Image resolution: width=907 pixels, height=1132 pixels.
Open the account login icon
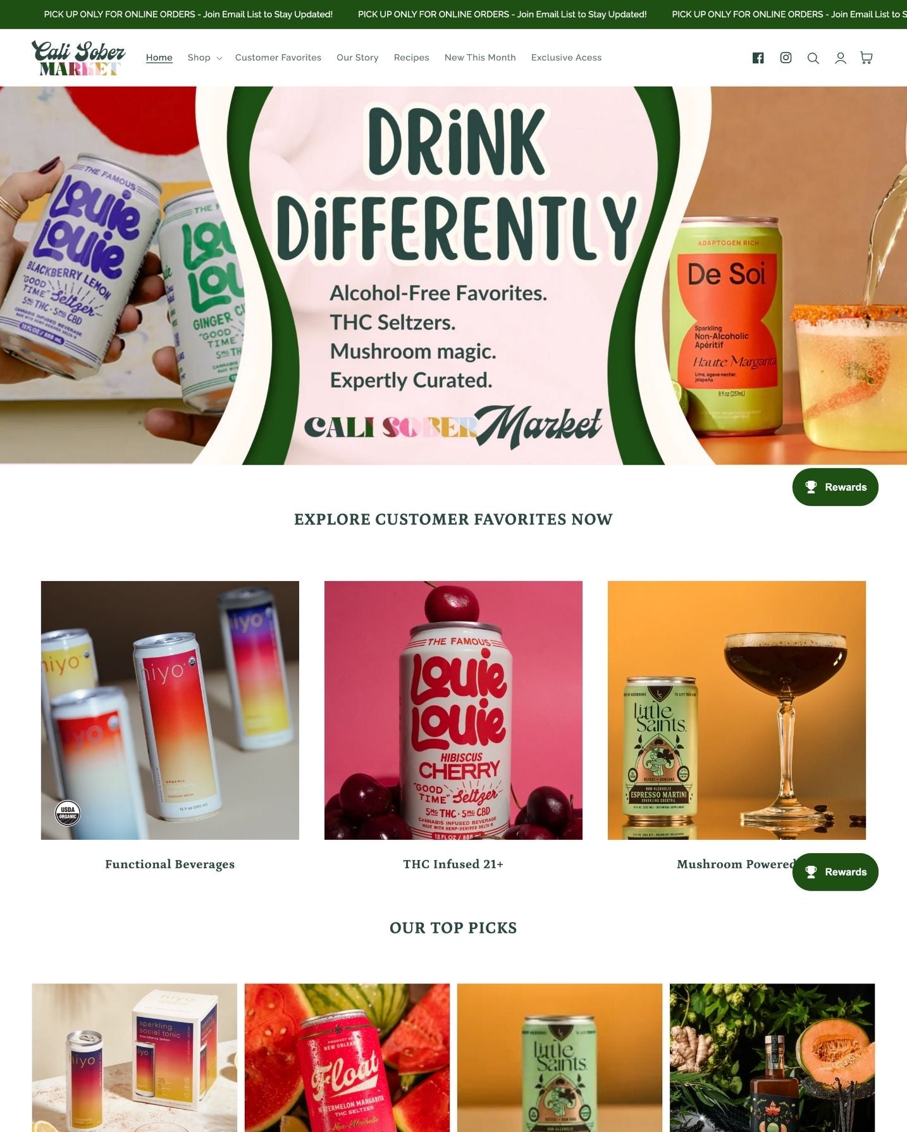click(841, 58)
